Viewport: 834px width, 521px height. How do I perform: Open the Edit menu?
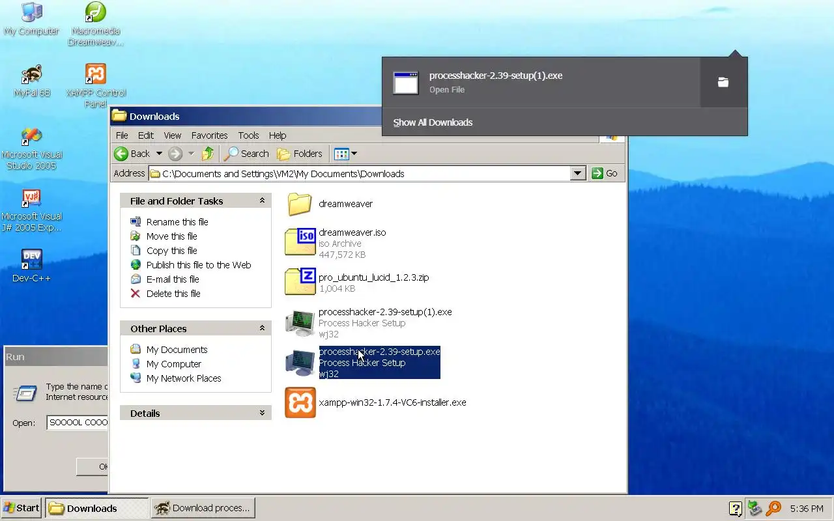(146, 135)
